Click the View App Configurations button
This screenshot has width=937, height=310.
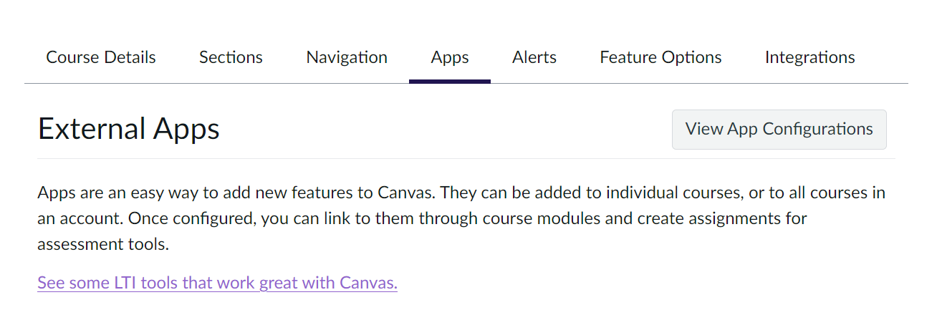779,130
